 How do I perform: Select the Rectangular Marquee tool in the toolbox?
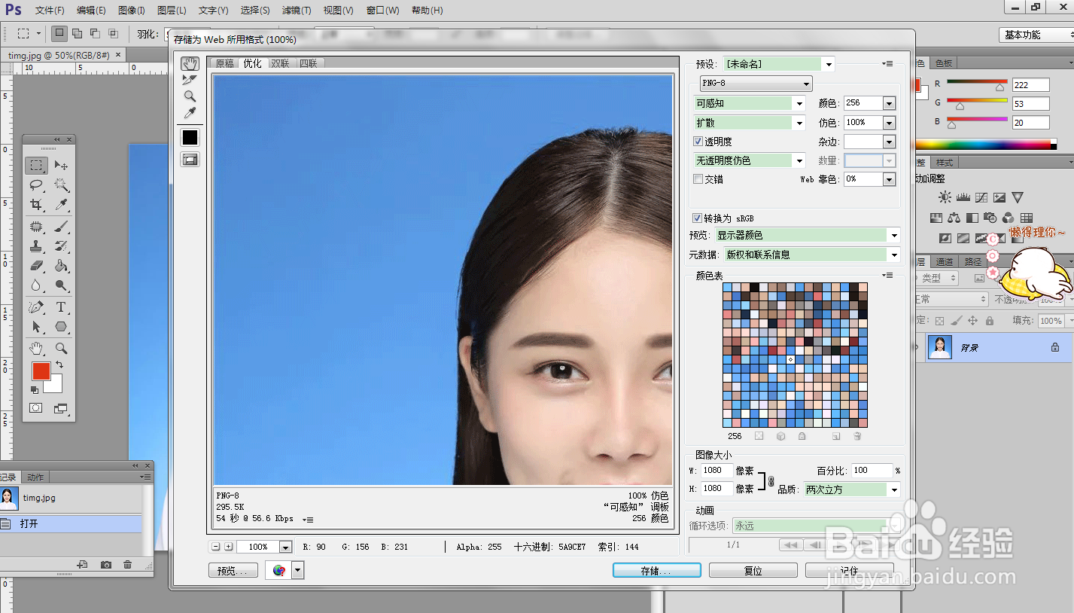point(35,165)
